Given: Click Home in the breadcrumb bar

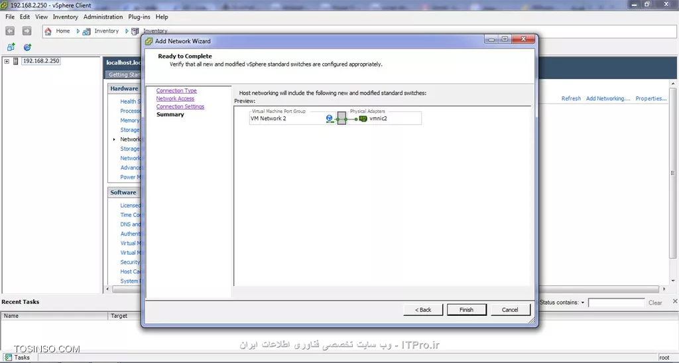Looking at the screenshot, I should pos(63,31).
